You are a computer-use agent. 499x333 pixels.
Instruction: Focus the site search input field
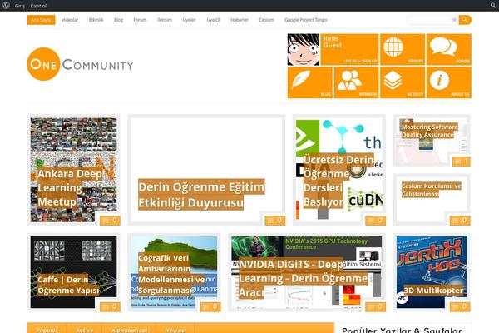pos(432,20)
